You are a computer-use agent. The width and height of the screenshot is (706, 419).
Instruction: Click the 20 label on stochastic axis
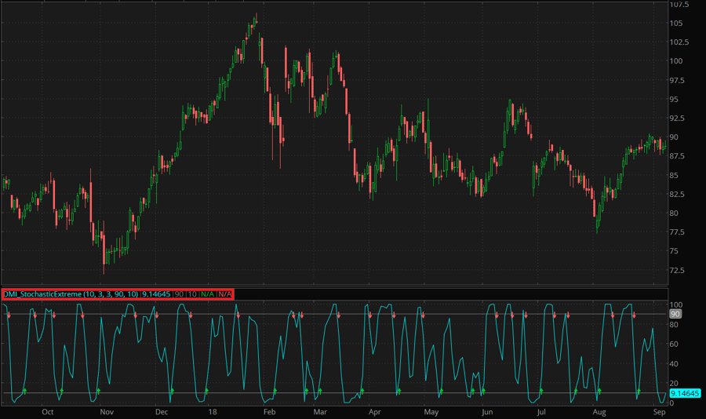pos(673,384)
